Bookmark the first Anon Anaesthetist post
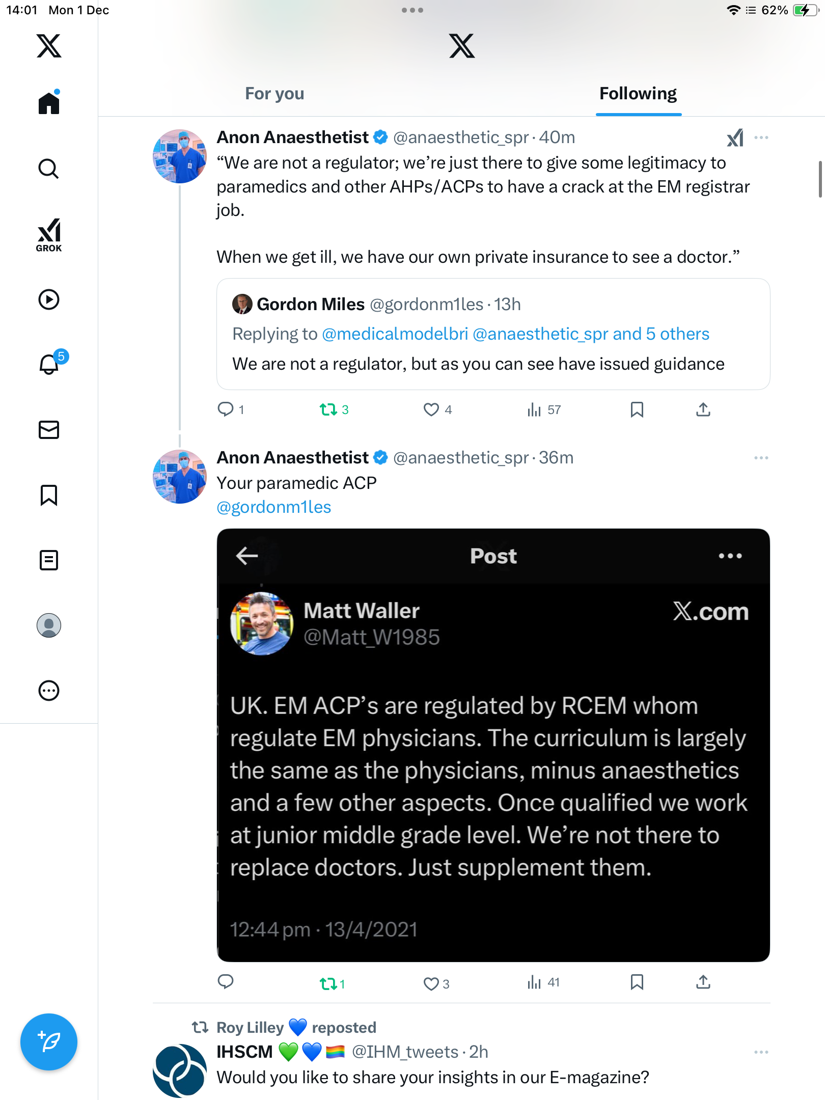Viewport: 825px width, 1100px height. click(x=637, y=409)
